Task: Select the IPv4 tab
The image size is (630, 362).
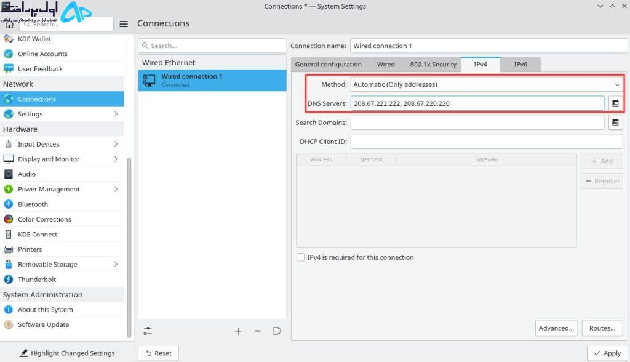Action: (x=480, y=65)
